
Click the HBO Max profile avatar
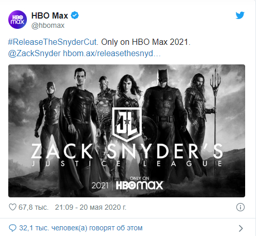pyautogui.click(x=18, y=20)
